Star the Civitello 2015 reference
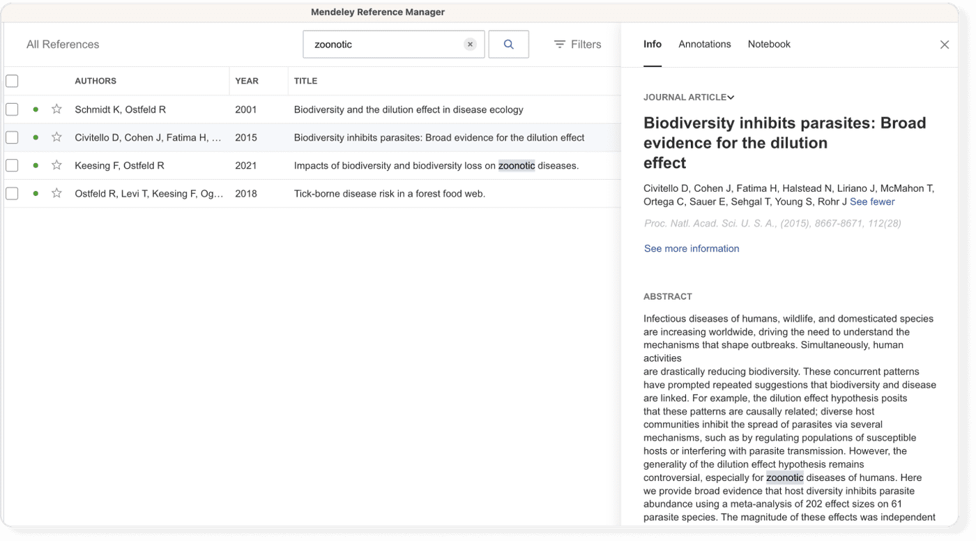The width and height of the screenshot is (976, 541). point(56,137)
